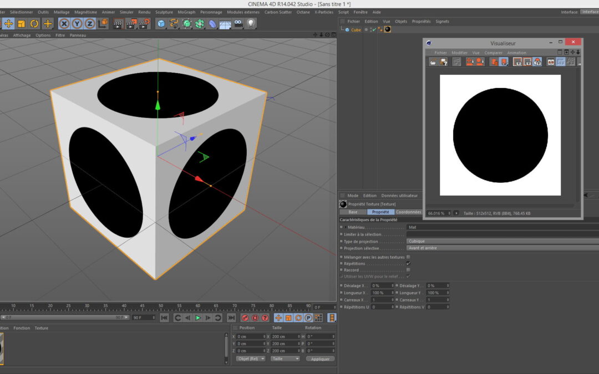Click the Appliquer button
This screenshot has height=374, width=599.
(320, 358)
